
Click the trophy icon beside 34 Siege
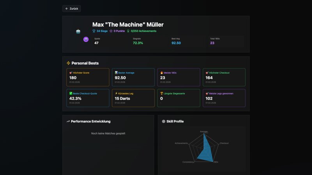94,31
